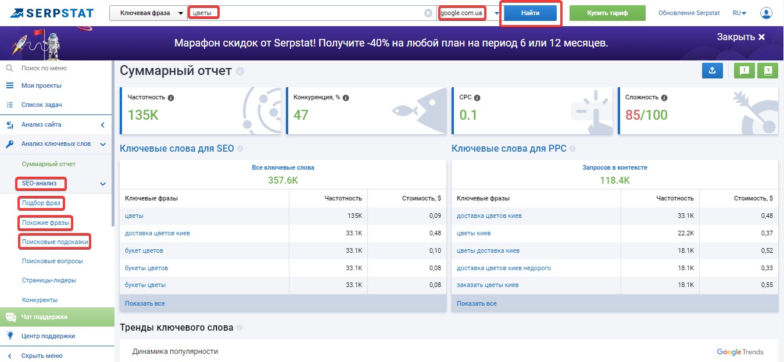Click the keyword search input field
This screenshot has width=784, height=362.
(x=311, y=13)
